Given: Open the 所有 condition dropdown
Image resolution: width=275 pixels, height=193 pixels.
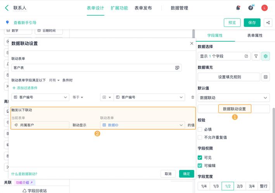Looking at the screenshot, I should pos(54,80).
